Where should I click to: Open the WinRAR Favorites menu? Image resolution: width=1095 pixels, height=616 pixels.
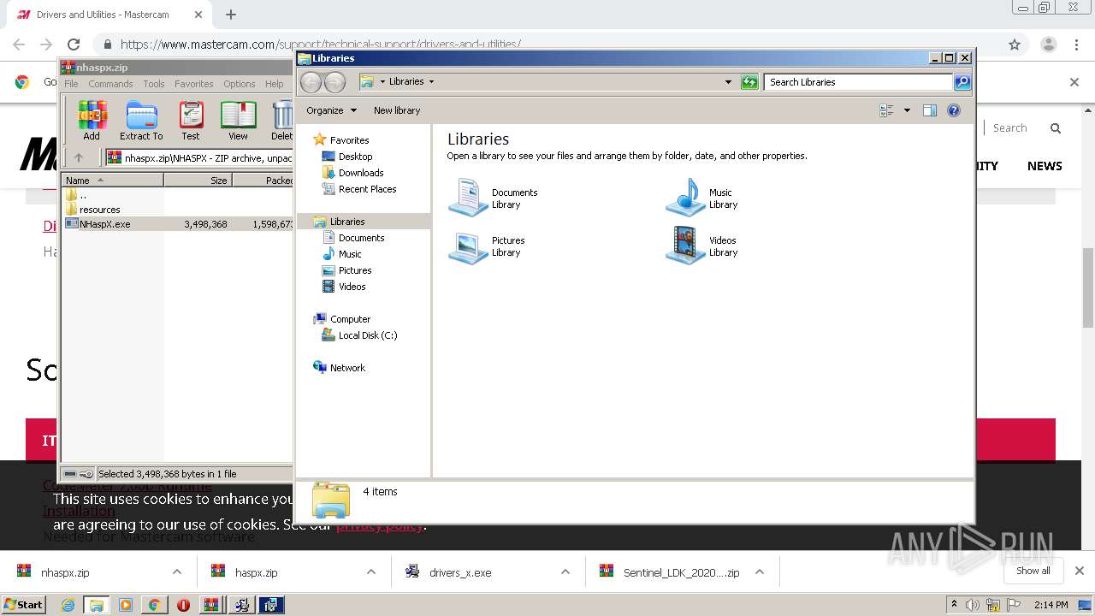194,84
